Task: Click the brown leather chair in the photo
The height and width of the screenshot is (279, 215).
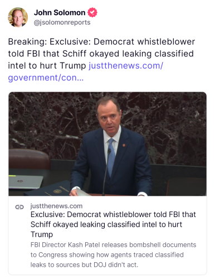Action: click(x=28, y=158)
